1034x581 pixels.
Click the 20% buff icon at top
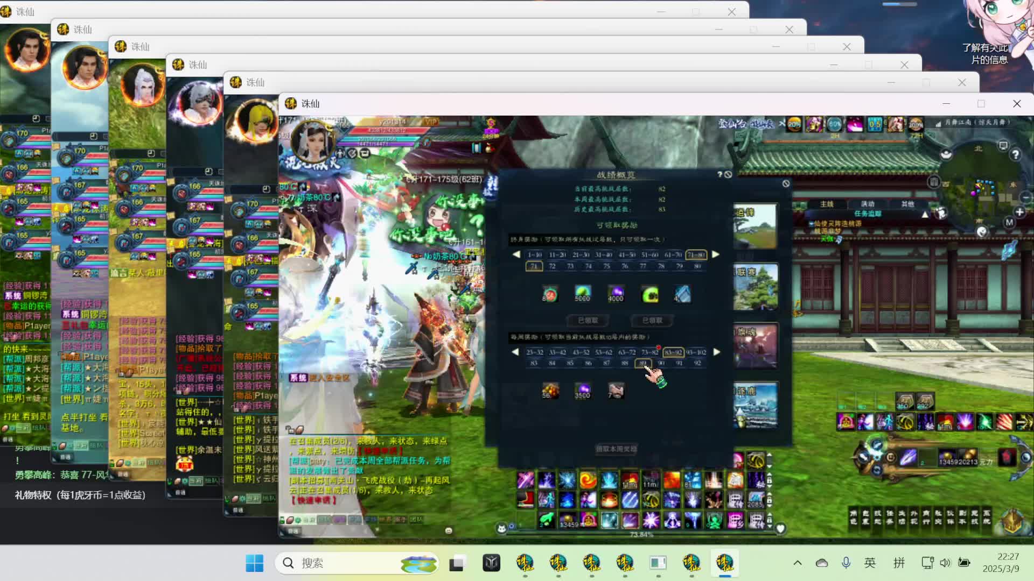coord(794,124)
